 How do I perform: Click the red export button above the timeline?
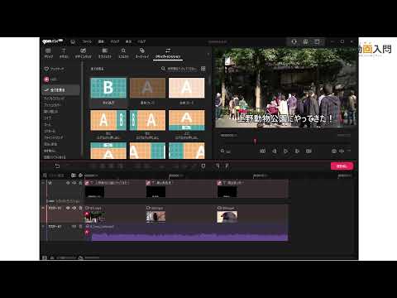coord(342,166)
